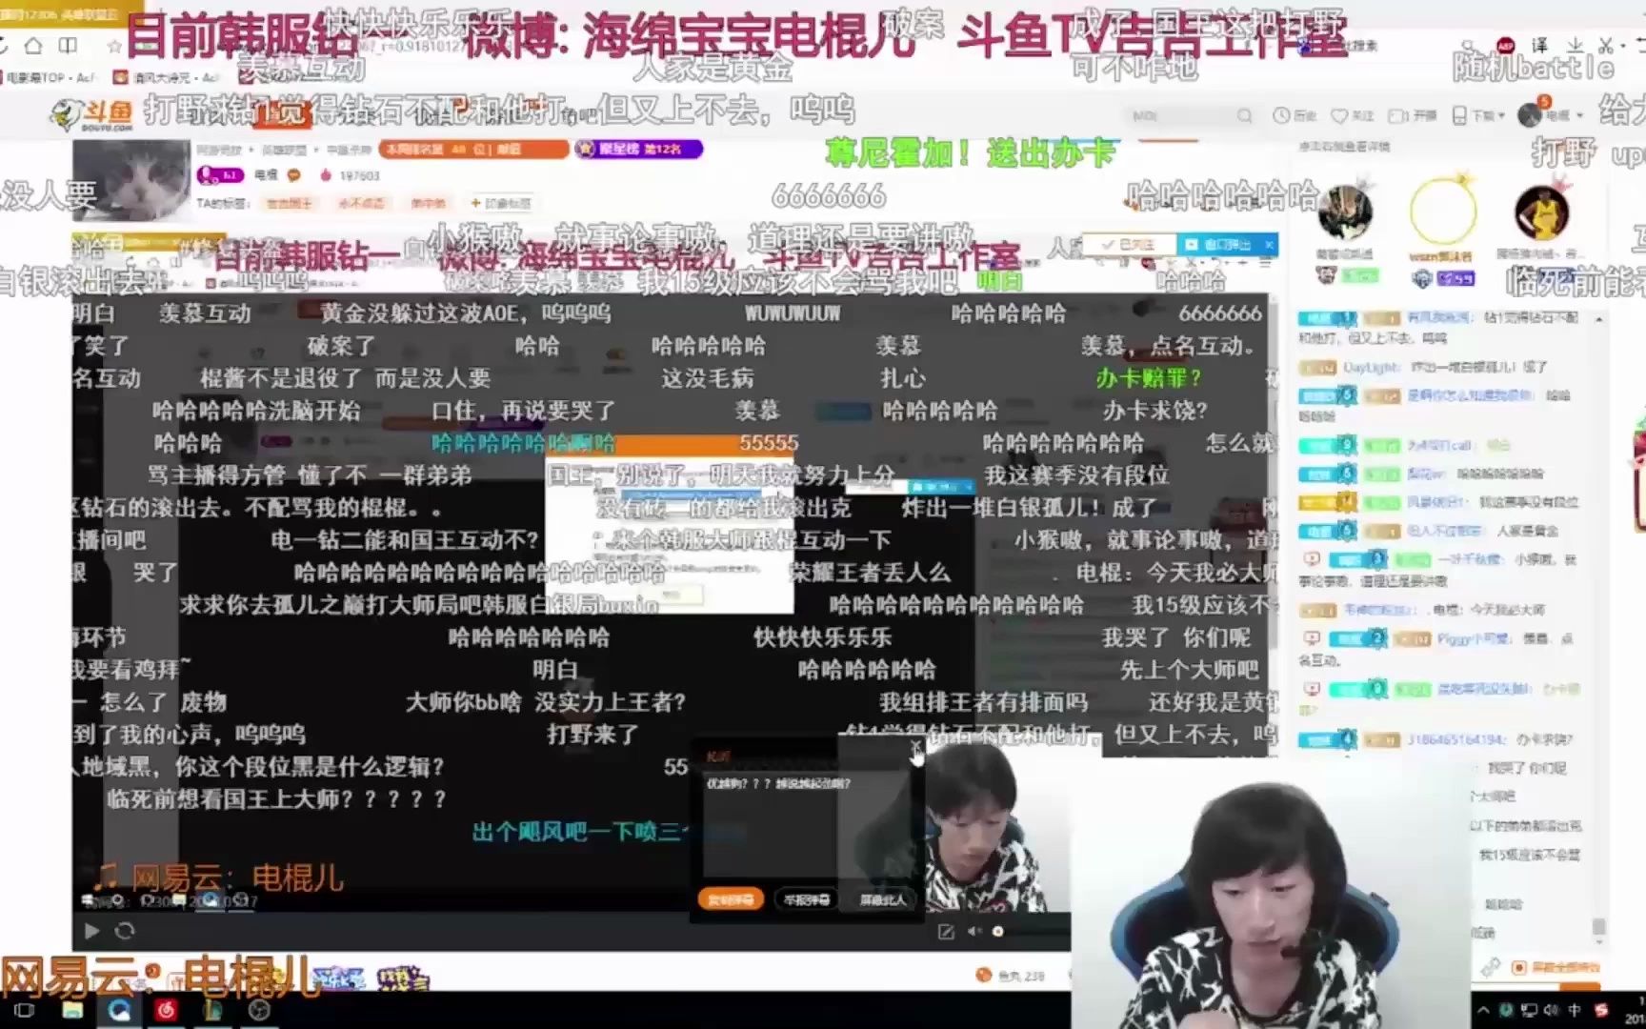
Task: Click the third contributor avatar in yellow jersey
Action: pyautogui.click(x=1541, y=212)
